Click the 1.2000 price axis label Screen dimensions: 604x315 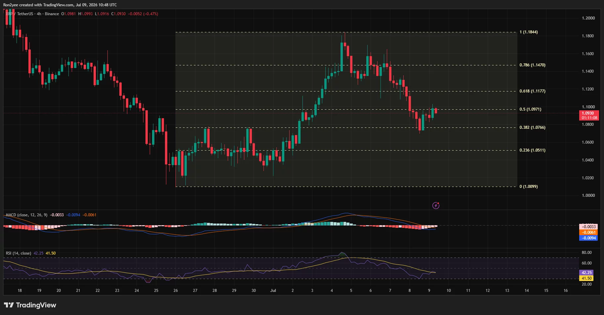(588, 18)
